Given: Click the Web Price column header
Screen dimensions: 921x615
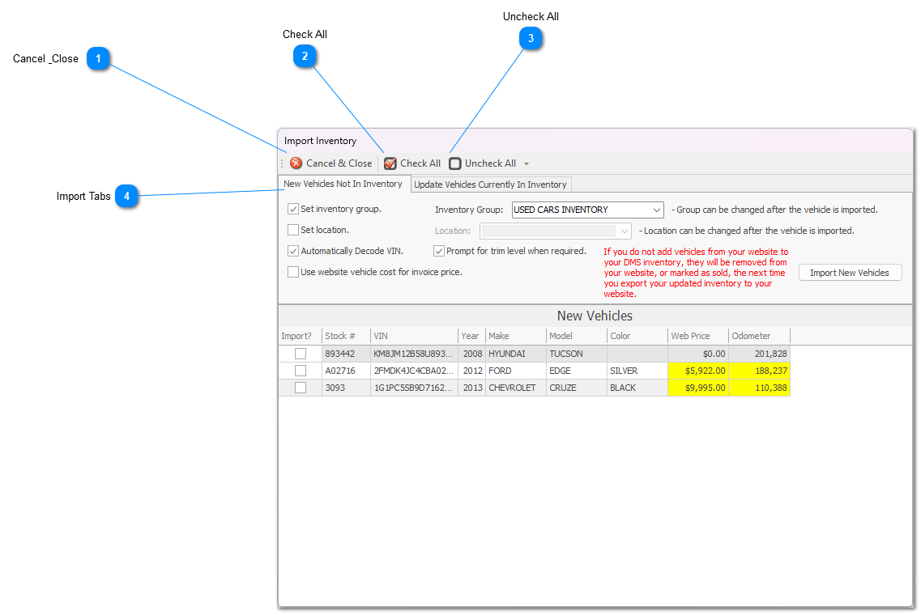Looking at the screenshot, I should click(697, 336).
